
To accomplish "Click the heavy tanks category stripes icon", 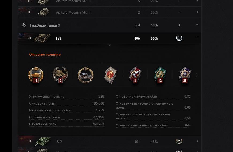I will point(24,25).
